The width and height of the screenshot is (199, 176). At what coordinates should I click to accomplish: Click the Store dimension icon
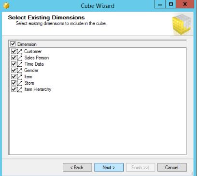[19, 83]
